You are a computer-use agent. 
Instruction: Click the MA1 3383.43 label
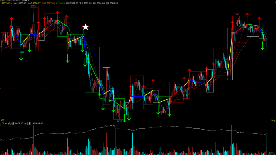20,3
